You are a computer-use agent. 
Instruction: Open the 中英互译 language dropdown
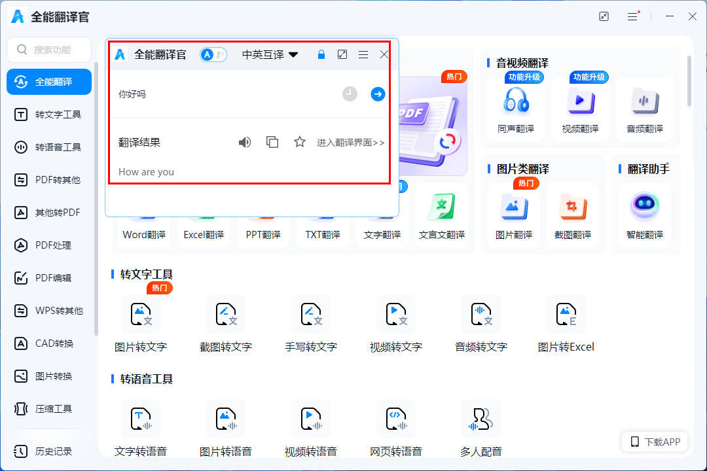pos(270,54)
